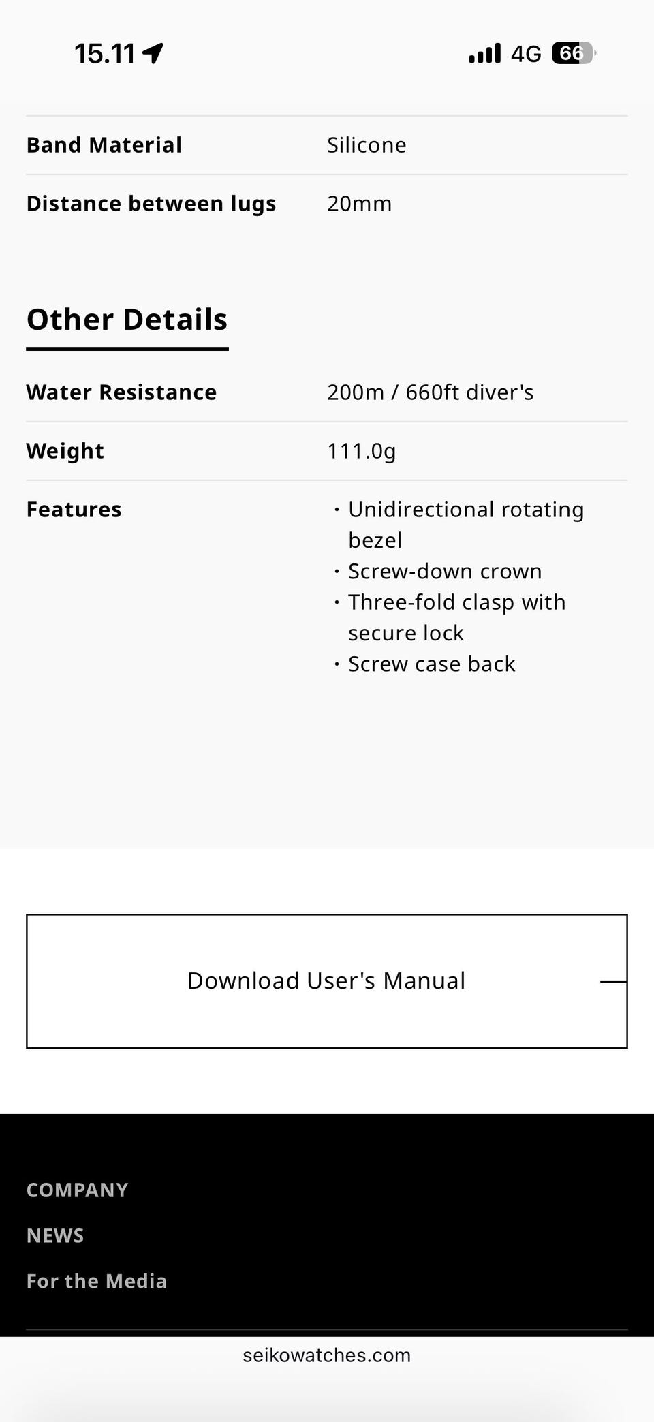Download the User's Manual
Image resolution: width=654 pixels, height=1422 pixels.
pos(326,981)
